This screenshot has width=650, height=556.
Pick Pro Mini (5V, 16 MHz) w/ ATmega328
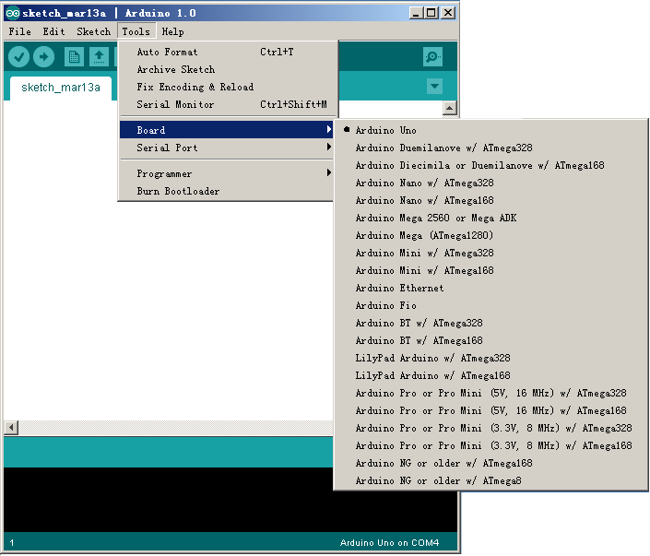pyautogui.click(x=490, y=393)
